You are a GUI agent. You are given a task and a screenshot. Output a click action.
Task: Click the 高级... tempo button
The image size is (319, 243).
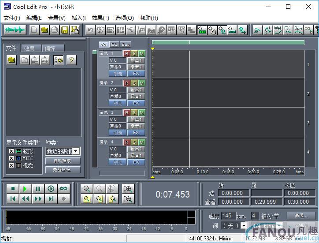coord(301,216)
